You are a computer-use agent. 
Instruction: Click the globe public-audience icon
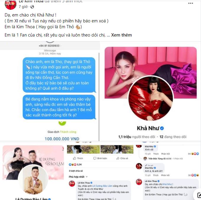(32, 7)
